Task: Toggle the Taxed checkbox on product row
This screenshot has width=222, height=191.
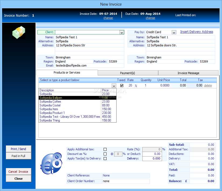Action: pyautogui.click(x=122, y=85)
